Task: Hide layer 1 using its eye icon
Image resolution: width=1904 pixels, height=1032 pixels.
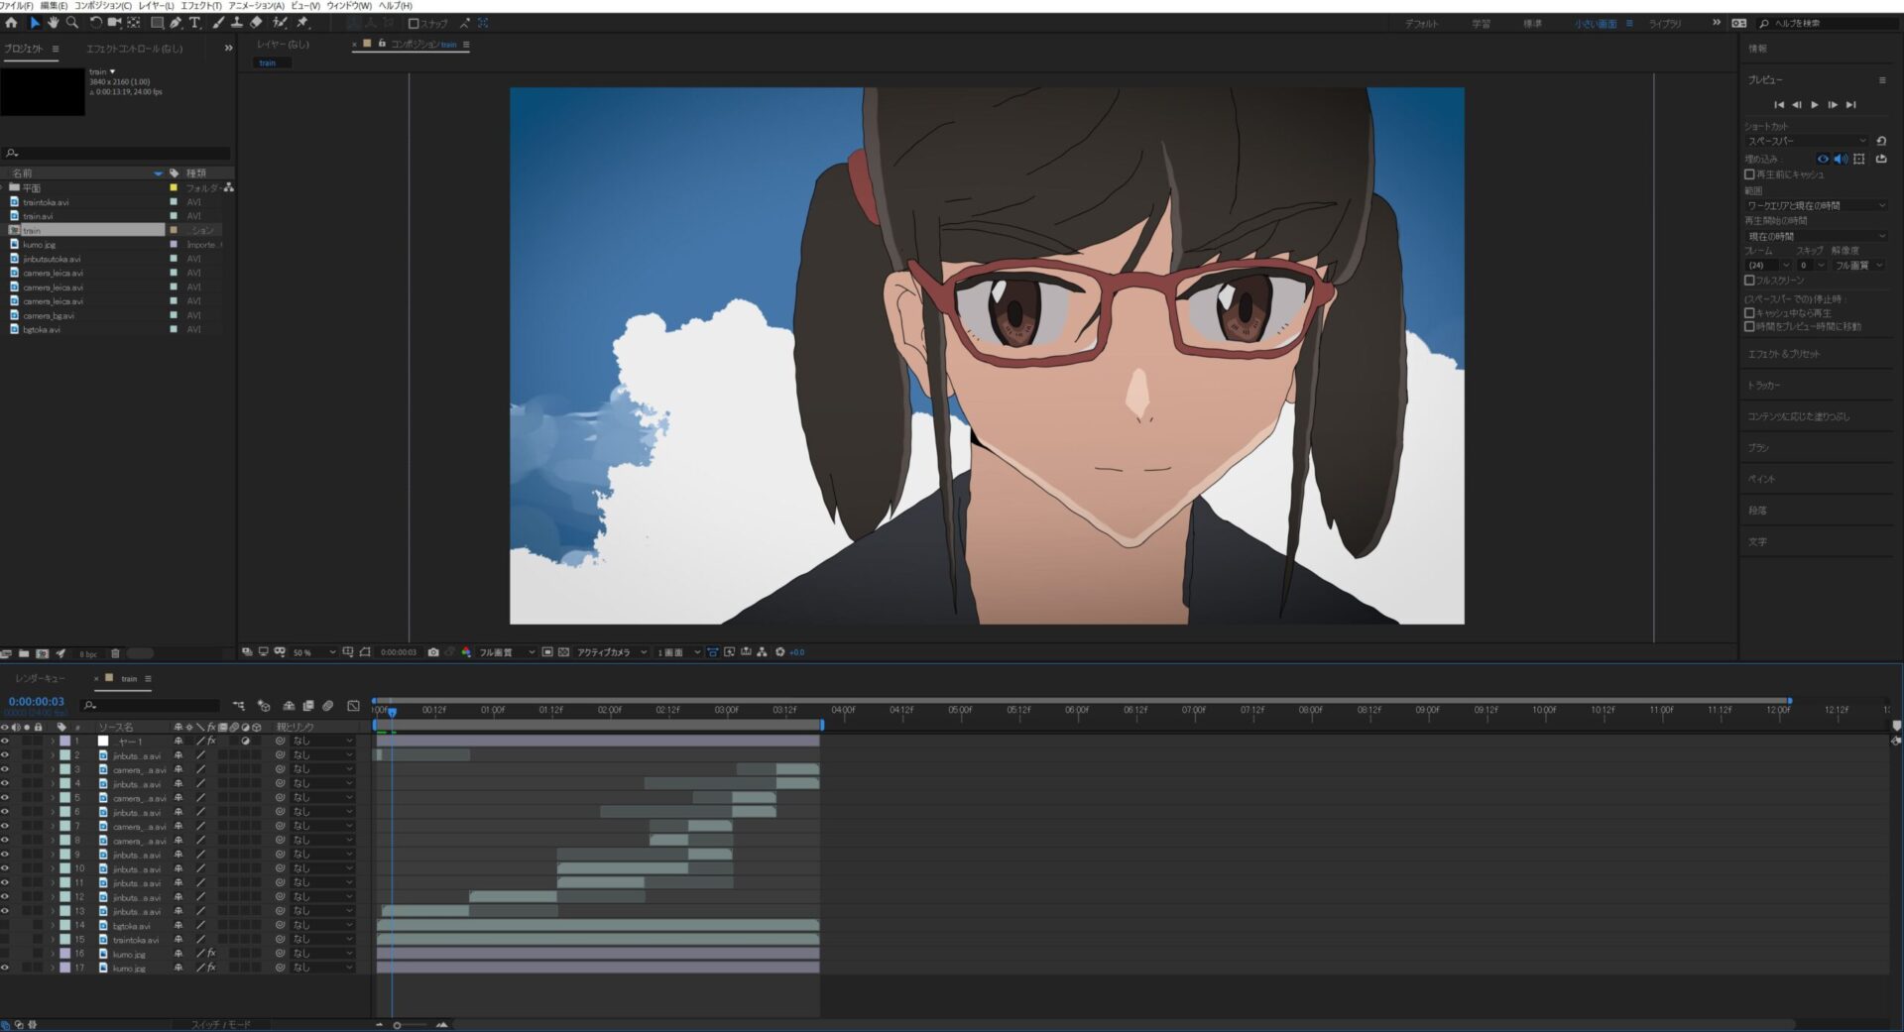Action: tap(5, 742)
